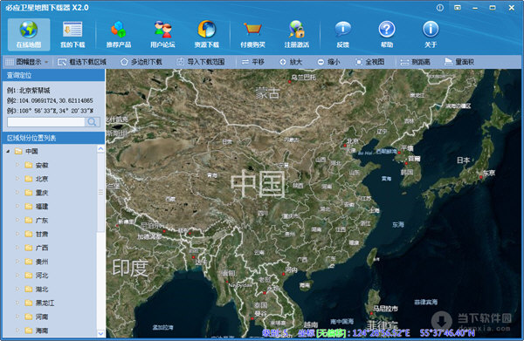Screen dimensions: 524x341
Task: Open the 在线地图 online map view
Action: click(x=29, y=34)
